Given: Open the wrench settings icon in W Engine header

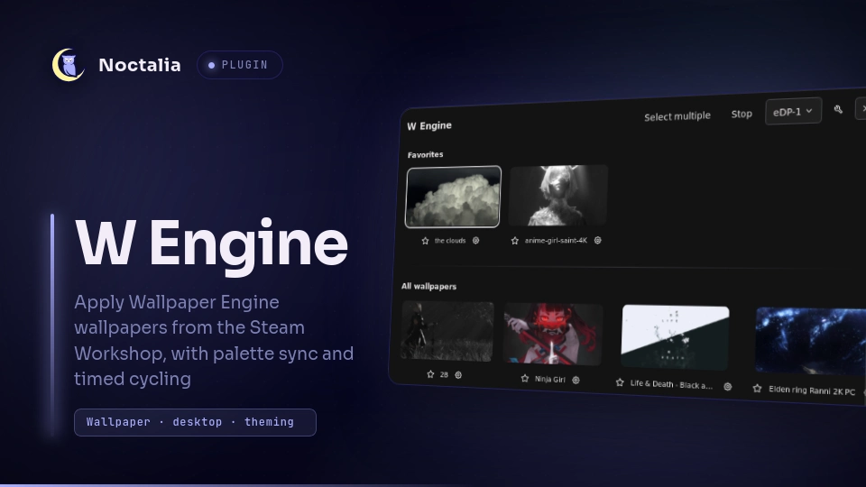Looking at the screenshot, I should pyautogui.click(x=838, y=109).
